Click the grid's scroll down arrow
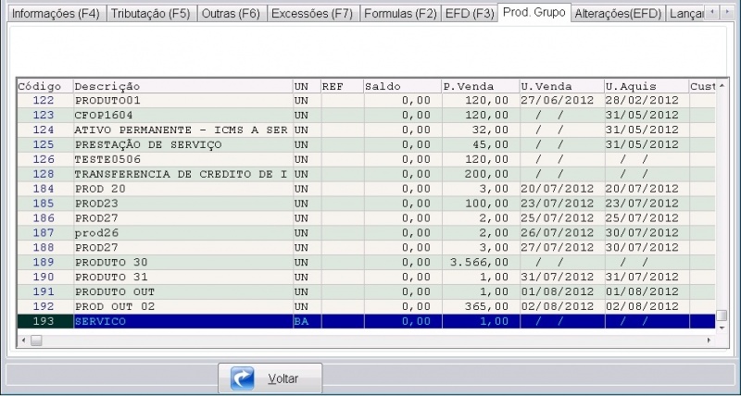The width and height of the screenshot is (741, 396). point(722,327)
